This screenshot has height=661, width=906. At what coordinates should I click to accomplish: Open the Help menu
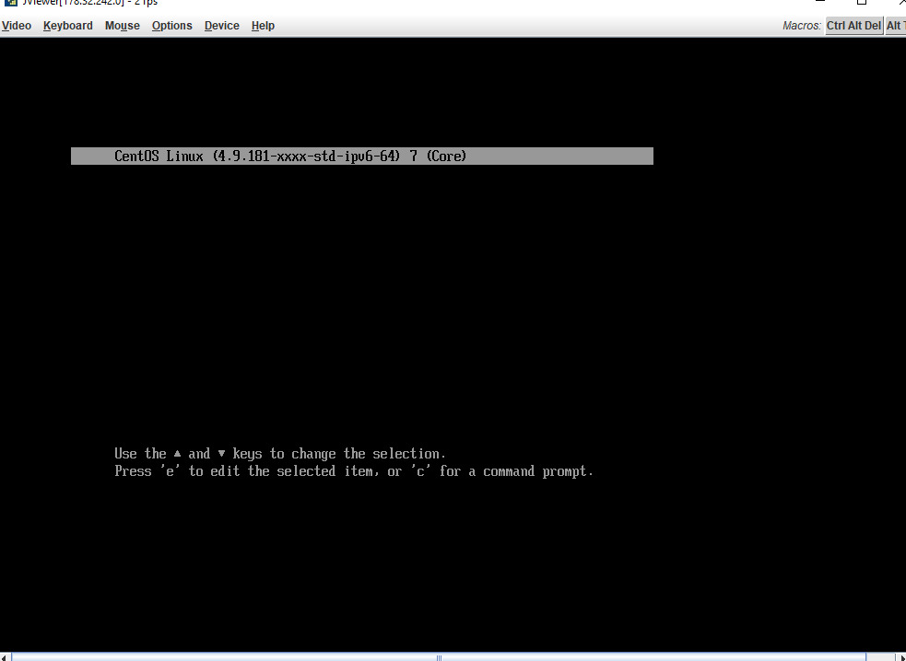263,26
